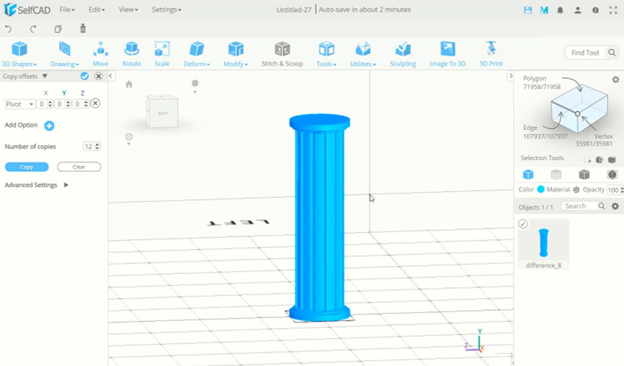Image resolution: width=624 pixels, height=366 pixels.
Task: Open the Pivot dropdown
Action: (x=19, y=103)
